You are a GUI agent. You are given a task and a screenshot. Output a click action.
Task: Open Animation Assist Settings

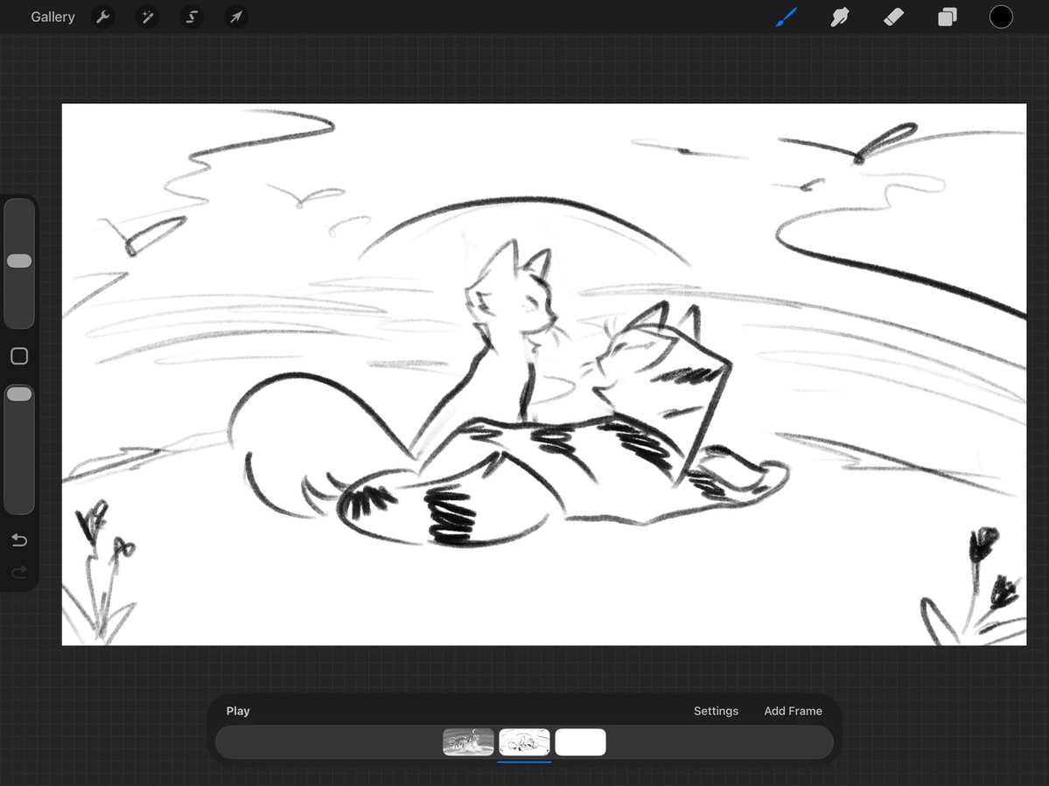(716, 711)
